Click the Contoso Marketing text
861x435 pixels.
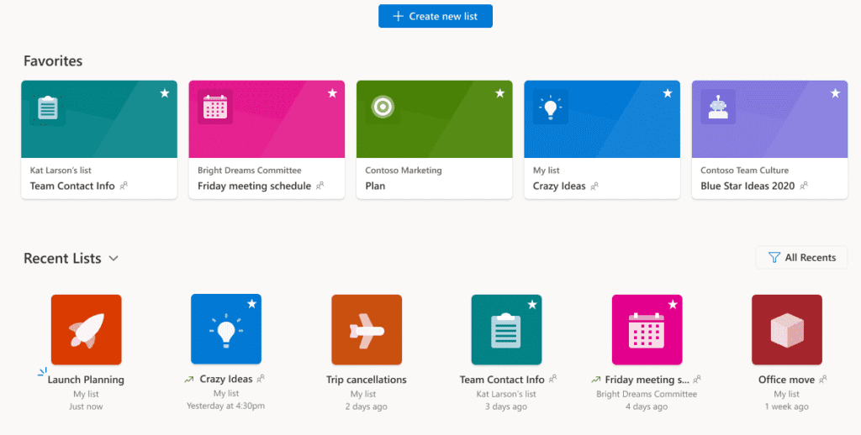point(404,170)
